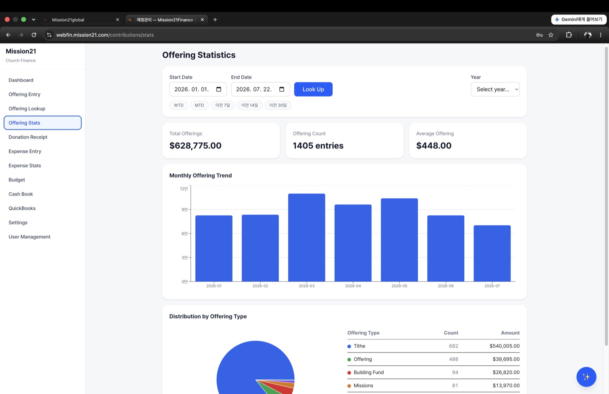Viewport: 609px width, 394px height.
Task: Click the 2026-07 bar in the chart
Action: pyautogui.click(x=492, y=254)
